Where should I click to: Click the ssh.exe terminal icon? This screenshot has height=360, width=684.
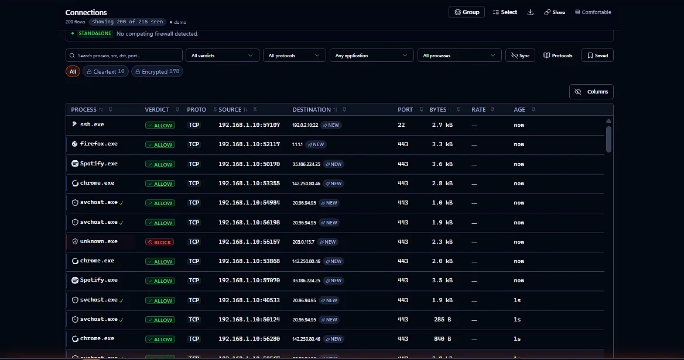74,124
